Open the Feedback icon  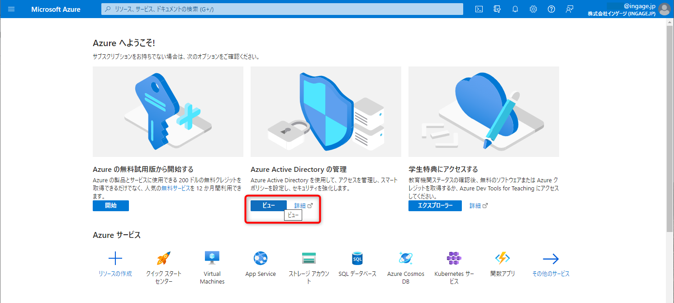[x=570, y=9]
